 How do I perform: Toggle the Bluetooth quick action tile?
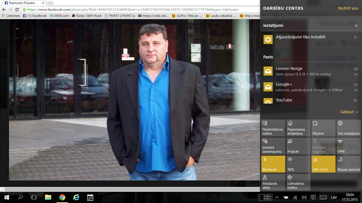(x=273, y=164)
